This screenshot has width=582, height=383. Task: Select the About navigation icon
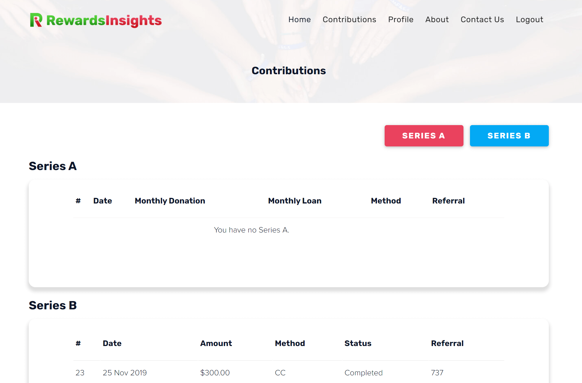[437, 19]
